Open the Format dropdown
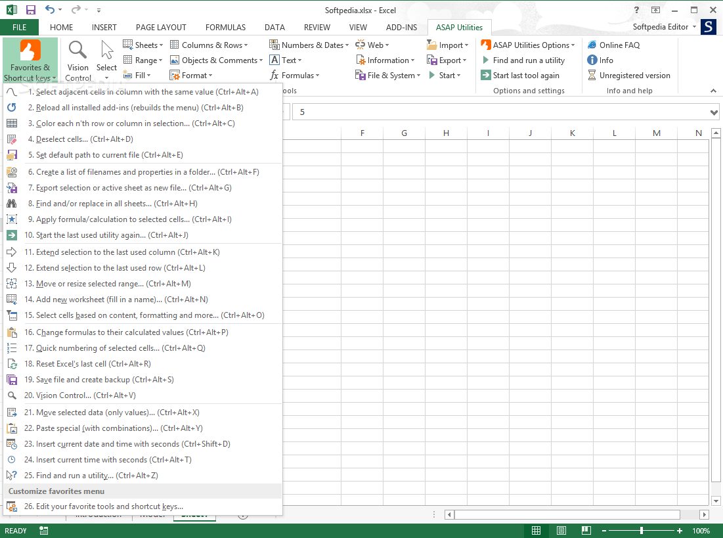Viewport: 723px width, 538px height. pyautogui.click(x=191, y=75)
